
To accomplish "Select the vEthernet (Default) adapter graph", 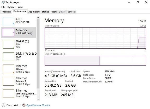I will click(x=8, y=93).
